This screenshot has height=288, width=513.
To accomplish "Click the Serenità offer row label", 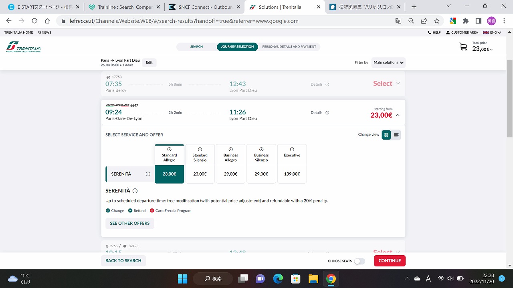I will pos(130,174).
